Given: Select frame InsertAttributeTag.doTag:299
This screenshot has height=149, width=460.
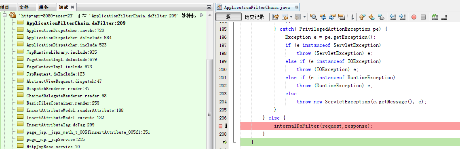Looking at the screenshot, I should coord(60,125).
